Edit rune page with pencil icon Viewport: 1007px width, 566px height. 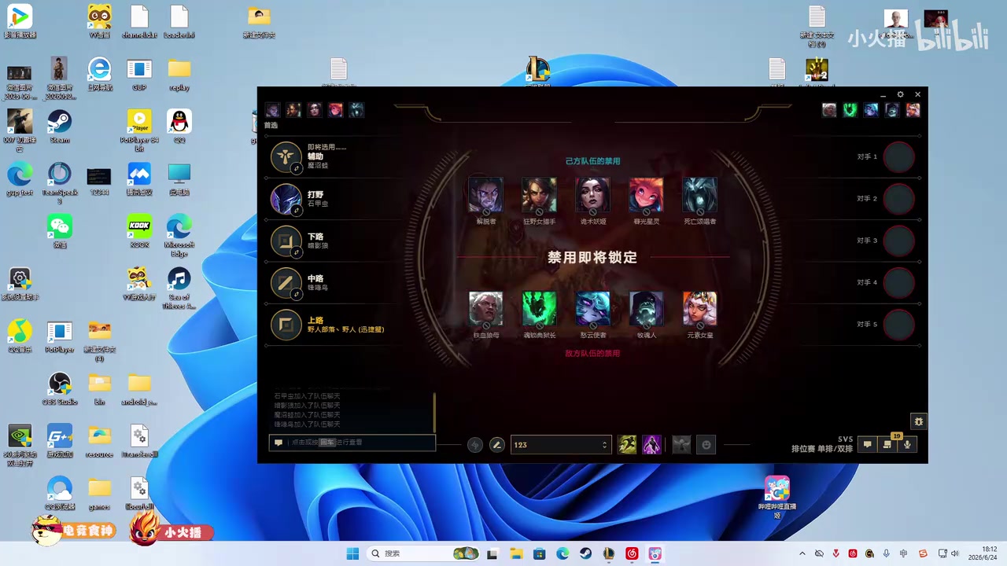click(x=496, y=445)
